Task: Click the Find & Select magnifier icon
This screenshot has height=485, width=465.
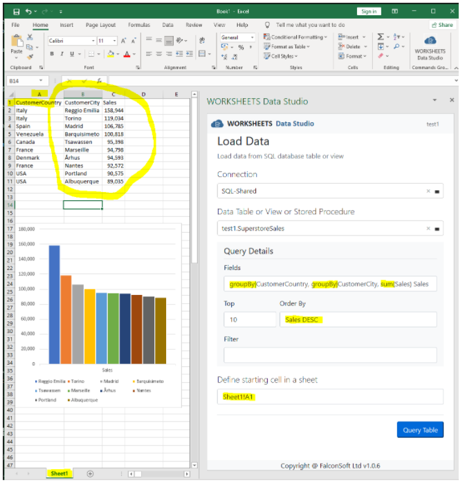Action: [396, 47]
